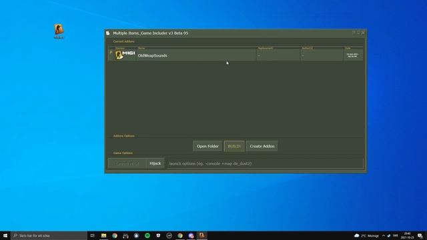Screen dimensions: 427x240
Task: Open File Explorer from the taskbar
Action: click(x=104, y=235)
